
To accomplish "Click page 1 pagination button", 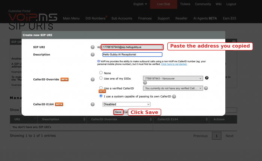I will 217,136.
